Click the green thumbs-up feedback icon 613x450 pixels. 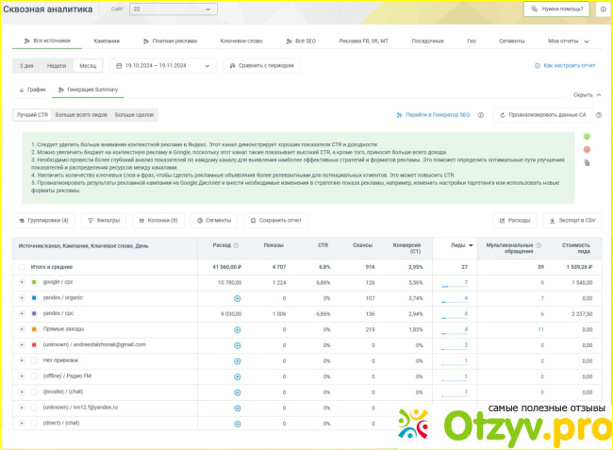[x=587, y=137]
